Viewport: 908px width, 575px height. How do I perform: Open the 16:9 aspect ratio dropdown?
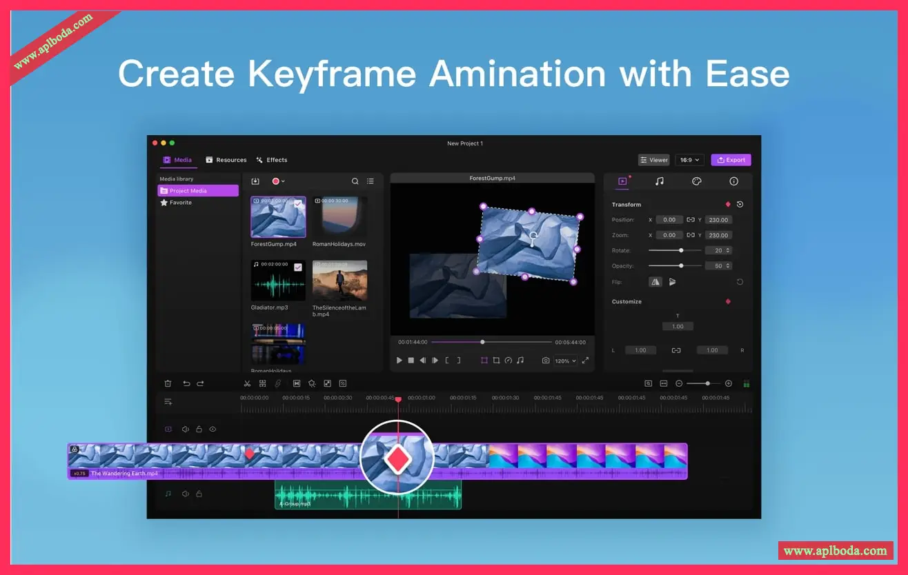[689, 160]
